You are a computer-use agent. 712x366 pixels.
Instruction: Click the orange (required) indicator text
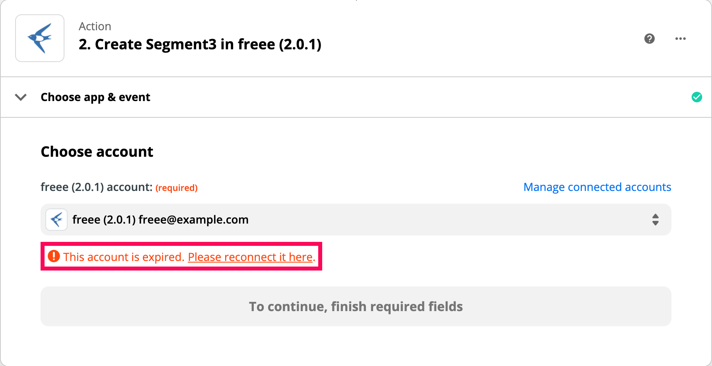[177, 188]
